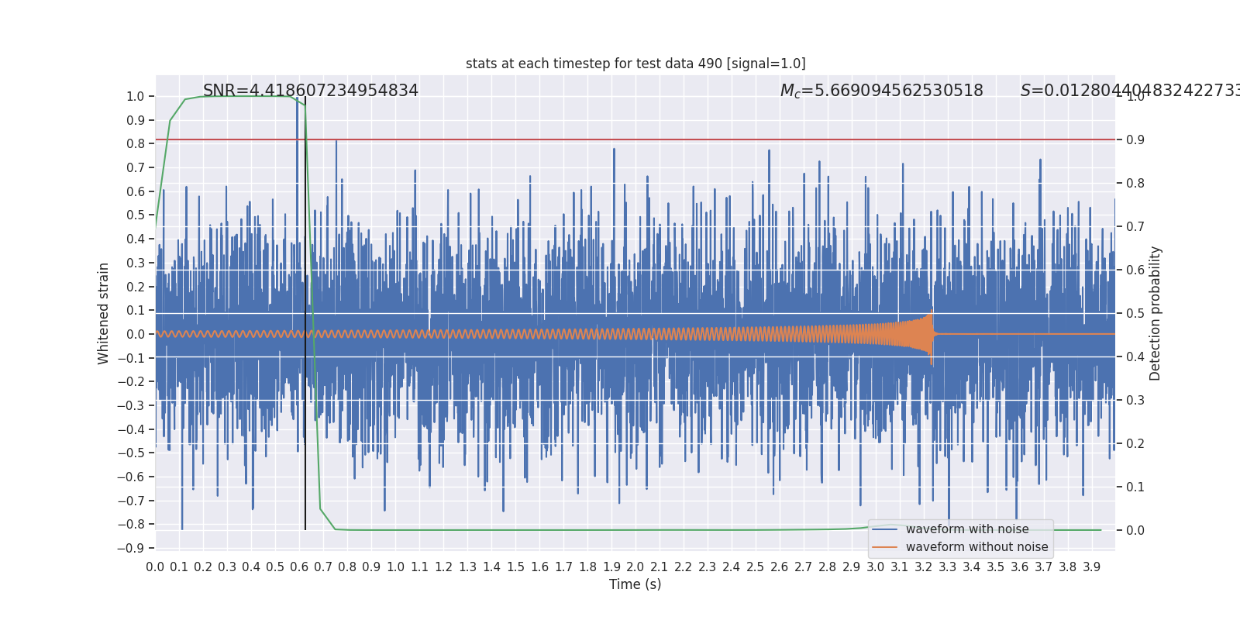Click the 'Detection probability' right axis label
The height and width of the screenshot is (620, 1240).
1155,313
